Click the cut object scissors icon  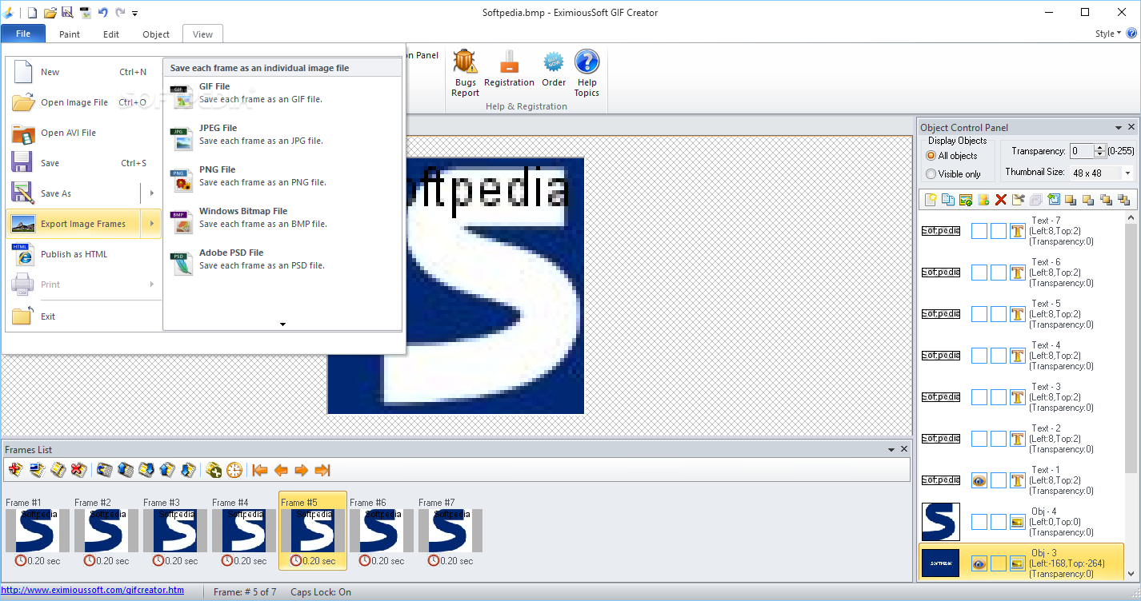(x=1018, y=200)
